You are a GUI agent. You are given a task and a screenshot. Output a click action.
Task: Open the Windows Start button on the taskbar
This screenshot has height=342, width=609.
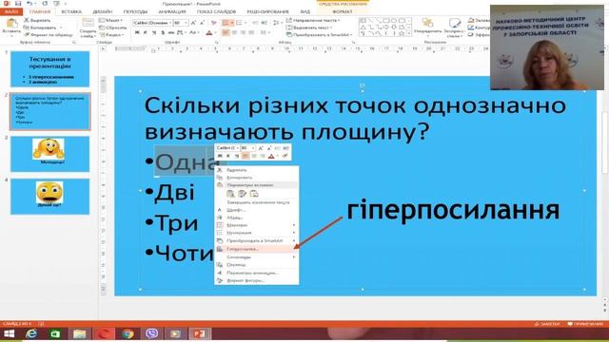[x=9, y=333]
